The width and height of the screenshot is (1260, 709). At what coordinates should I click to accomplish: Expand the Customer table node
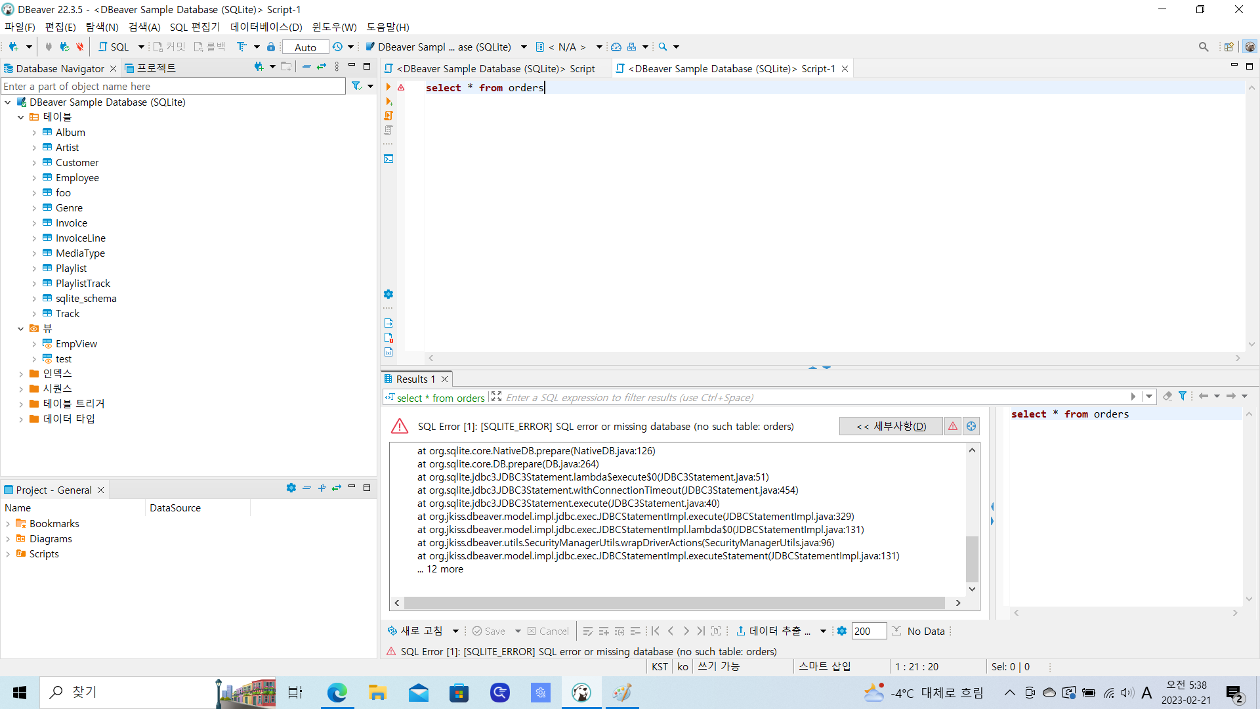click(34, 163)
